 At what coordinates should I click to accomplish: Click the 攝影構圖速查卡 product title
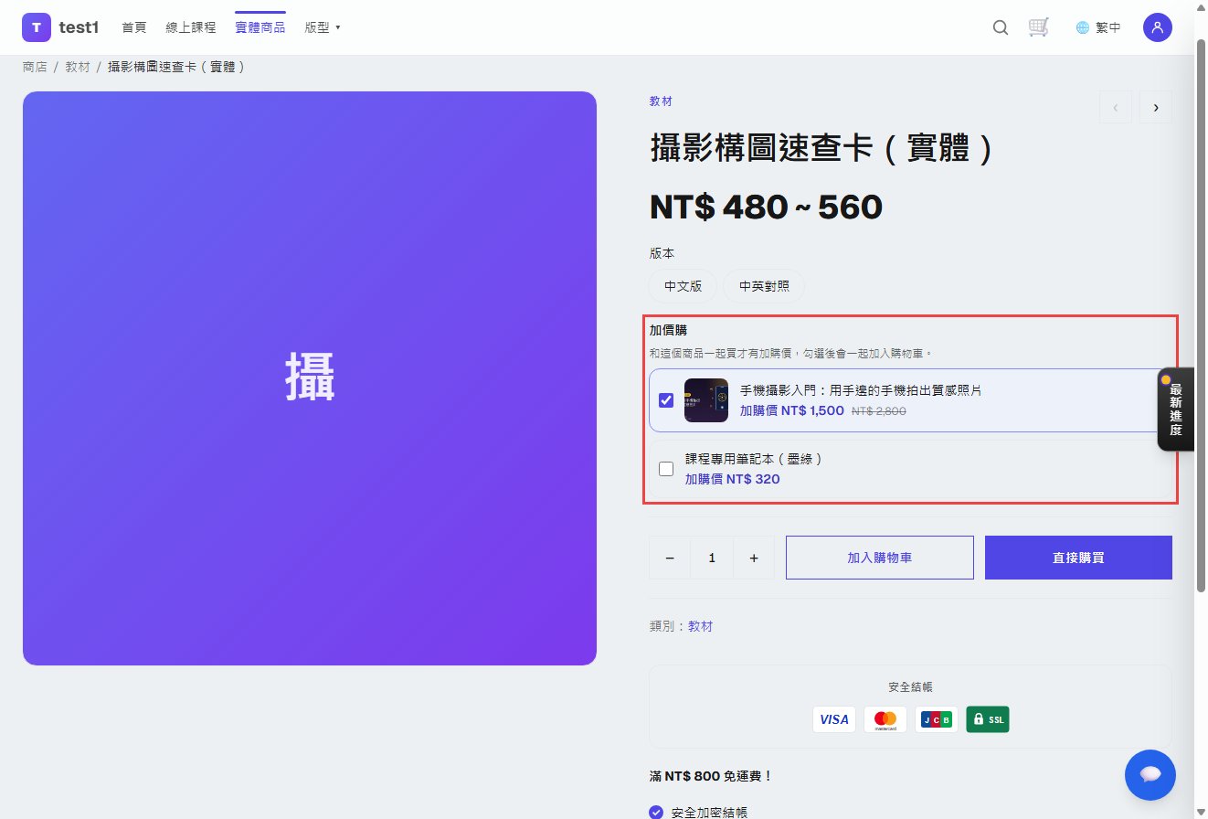point(821,148)
